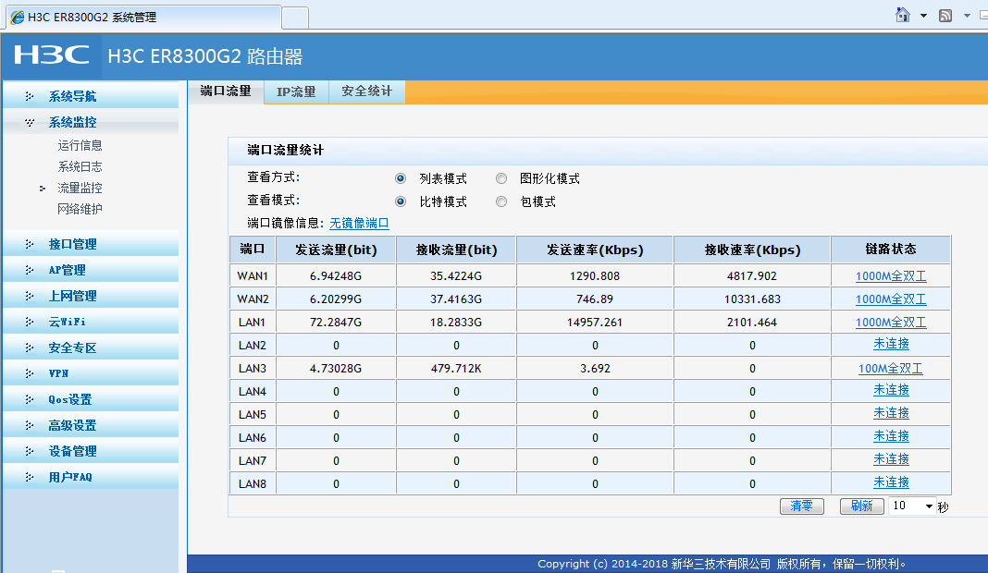Click LAN1 1000M全双工 link status
988x573 pixels.
point(891,322)
